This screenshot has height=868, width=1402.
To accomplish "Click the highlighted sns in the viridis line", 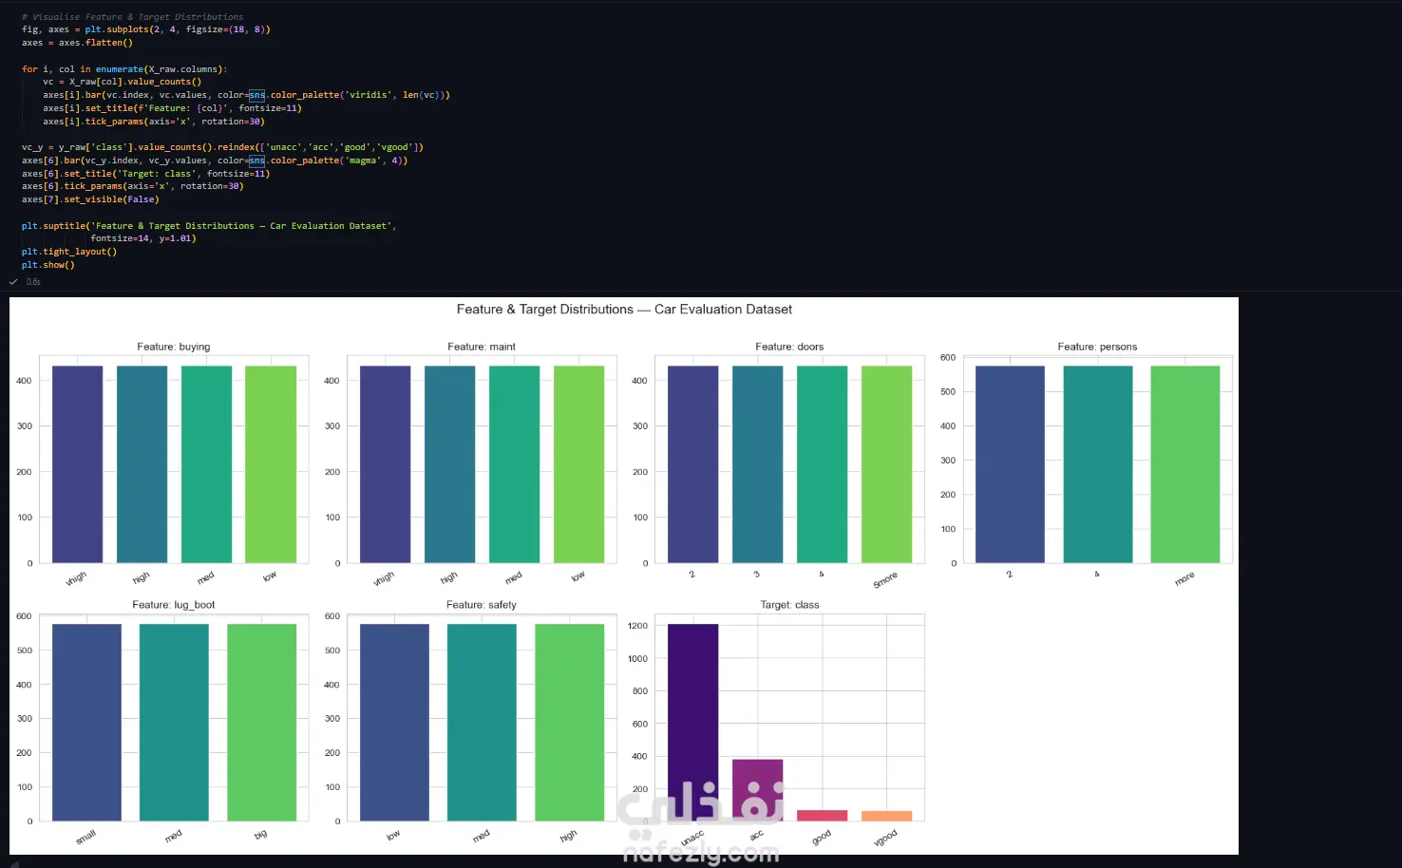I will pyautogui.click(x=257, y=95).
